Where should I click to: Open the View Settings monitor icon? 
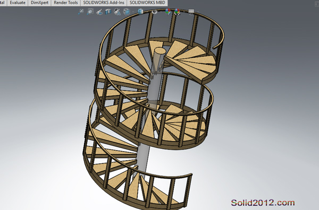point(191,12)
